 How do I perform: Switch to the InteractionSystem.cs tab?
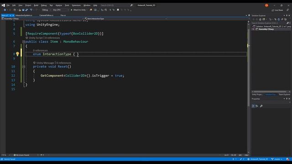tap(24, 15)
